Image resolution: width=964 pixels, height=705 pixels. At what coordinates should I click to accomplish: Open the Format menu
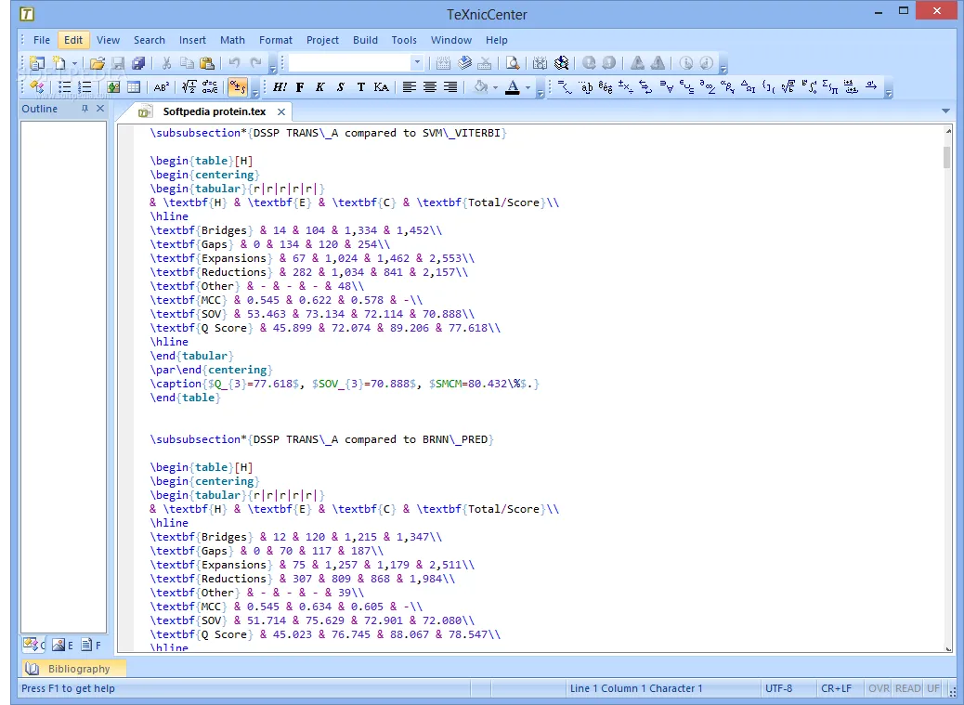tap(276, 40)
